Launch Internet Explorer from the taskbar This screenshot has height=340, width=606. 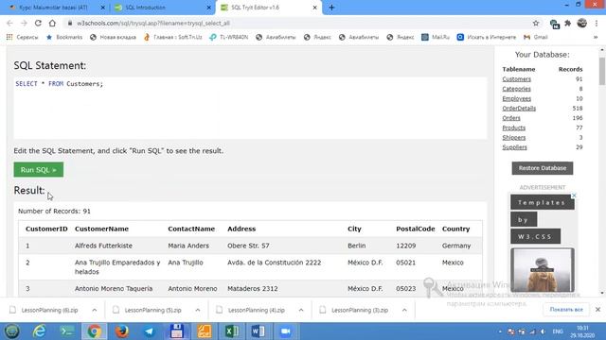tap(39, 331)
